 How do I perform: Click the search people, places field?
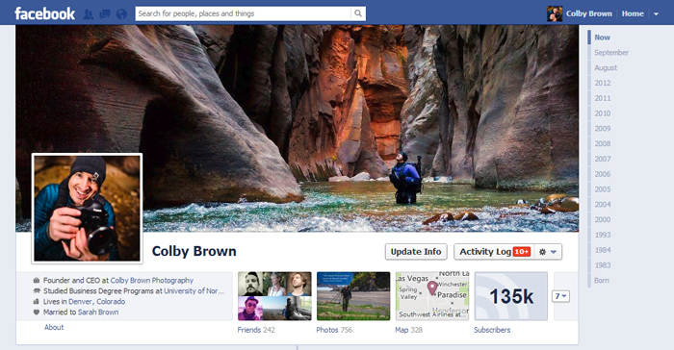click(x=244, y=13)
